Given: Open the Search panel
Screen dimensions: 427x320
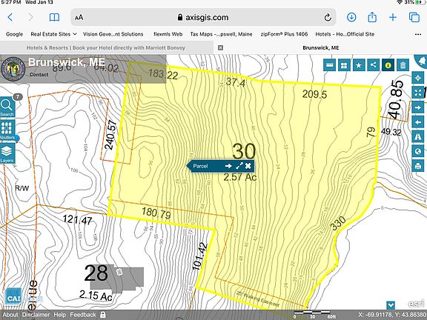Looking at the screenshot, I should [x=7, y=107].
